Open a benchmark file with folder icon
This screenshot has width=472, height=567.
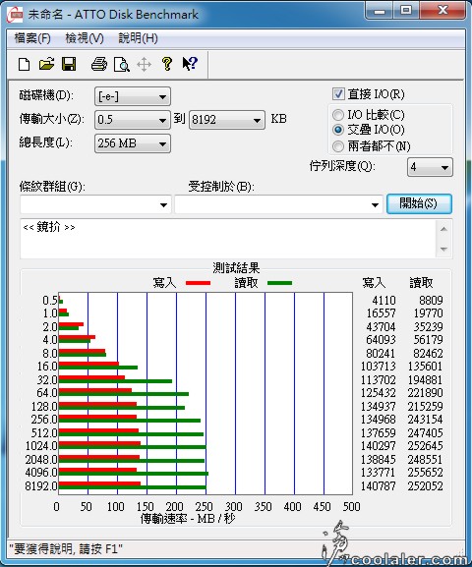tap(46, 65)
